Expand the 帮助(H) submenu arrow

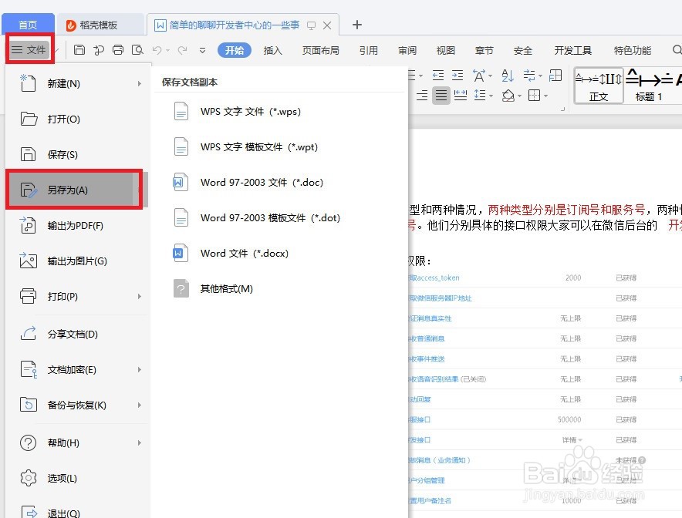[140, 442]
